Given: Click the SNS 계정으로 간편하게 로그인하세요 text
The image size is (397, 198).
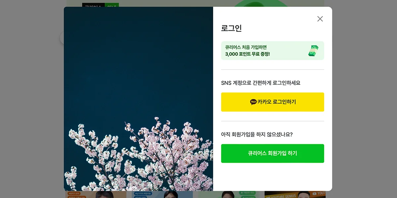Looking at the screenshot, I should point(261,83).
